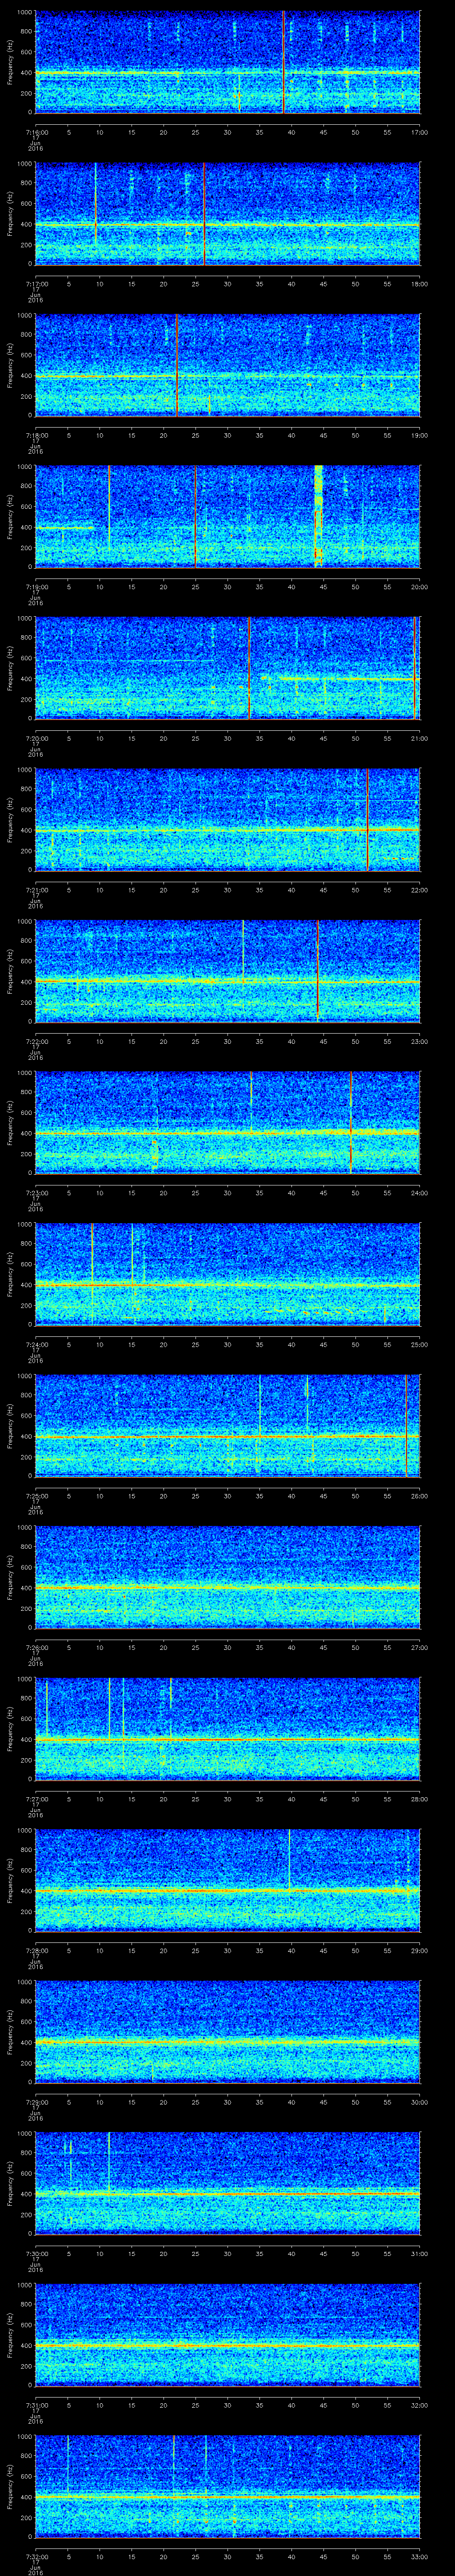Click the 7:17:00 start time label
The image size is (455, 2576).
[36, 284]
